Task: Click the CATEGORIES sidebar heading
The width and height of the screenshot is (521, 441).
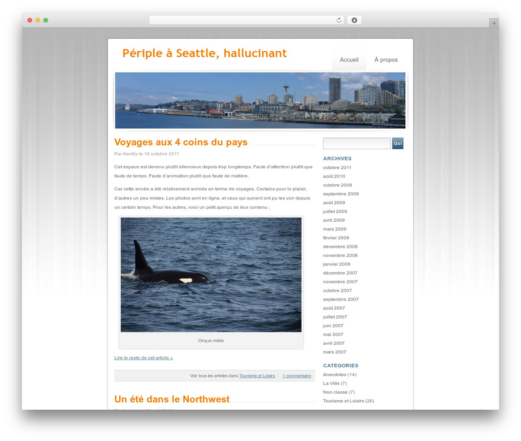Action: point(341,366)
